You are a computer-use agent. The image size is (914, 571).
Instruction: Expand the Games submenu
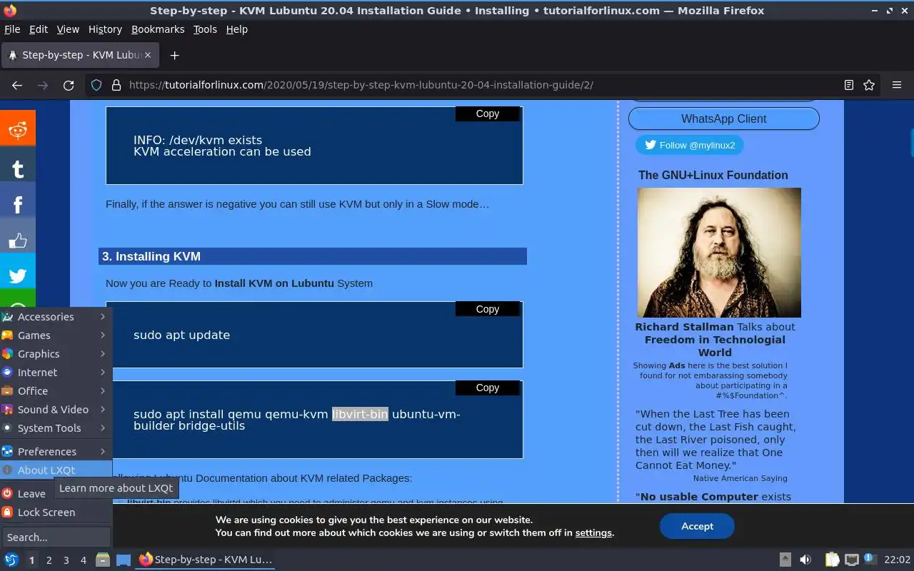click(x=56, y=335)
